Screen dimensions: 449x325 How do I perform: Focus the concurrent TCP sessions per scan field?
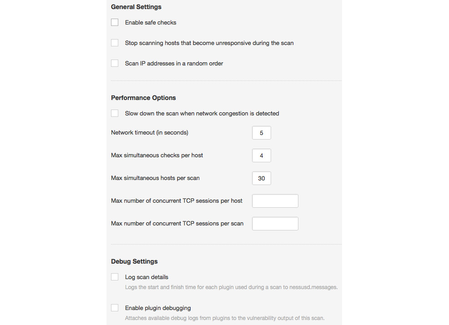pyautogui.click(x=275, y=224)
